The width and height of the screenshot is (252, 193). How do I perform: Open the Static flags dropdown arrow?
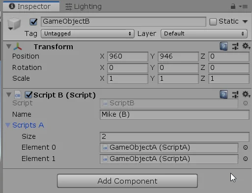pyautogui.click(x=245, y=22)
